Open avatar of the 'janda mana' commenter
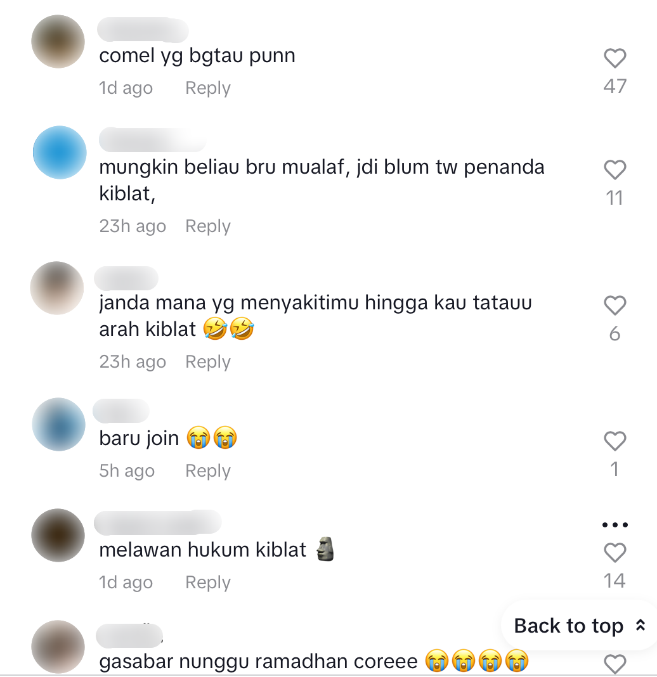Viewport: 657px width, 677px height. 57,288
